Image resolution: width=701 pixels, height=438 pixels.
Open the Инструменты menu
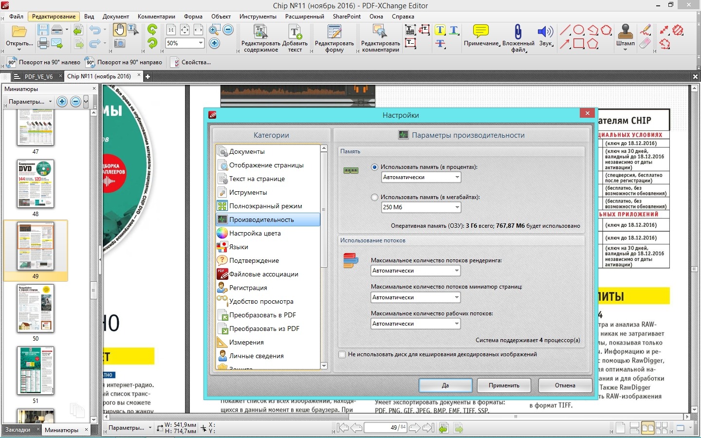coord(258,17)
